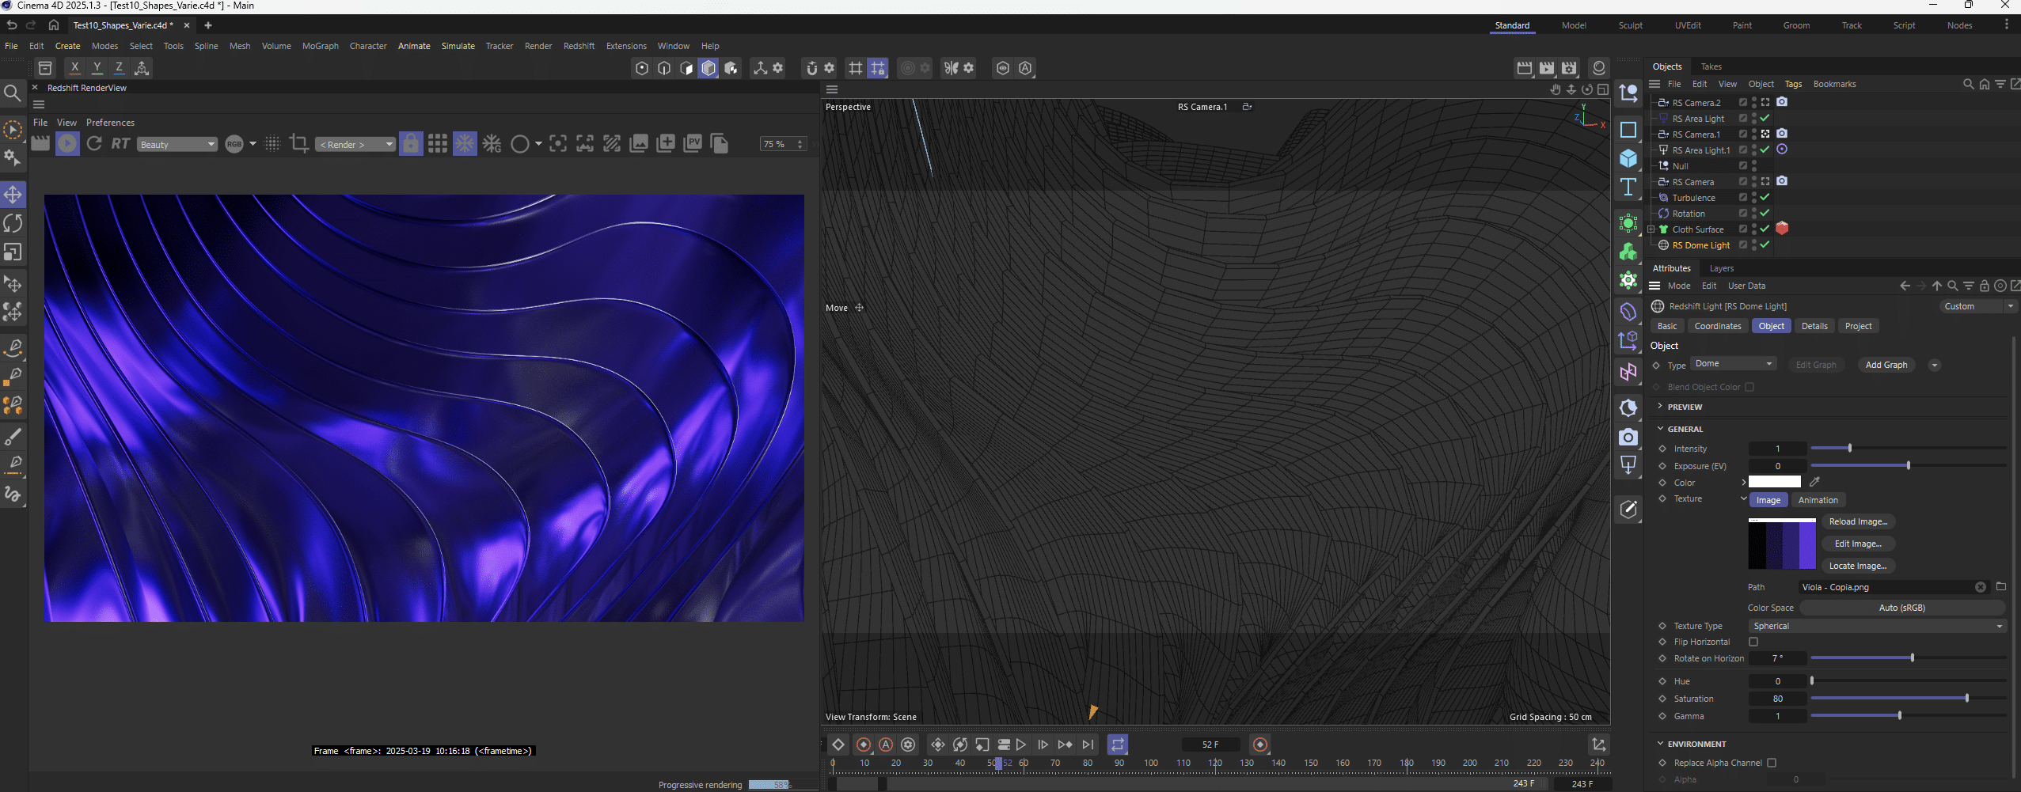
Task: Go to end of animation
Action: [x=1088, y=745]
